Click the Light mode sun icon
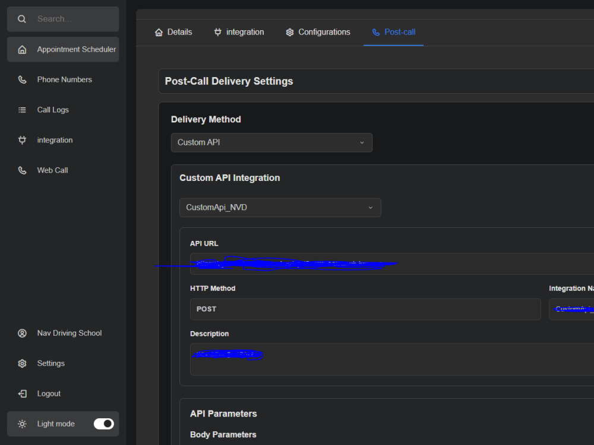 (x=23, y=424)
